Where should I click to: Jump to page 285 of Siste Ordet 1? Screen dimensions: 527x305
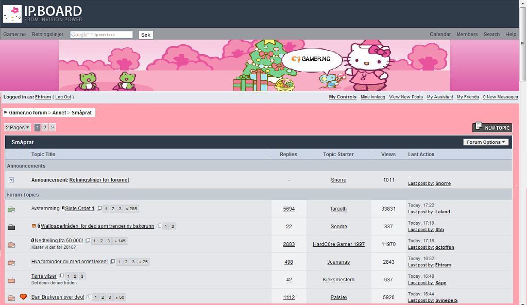(x=131, y=209)
